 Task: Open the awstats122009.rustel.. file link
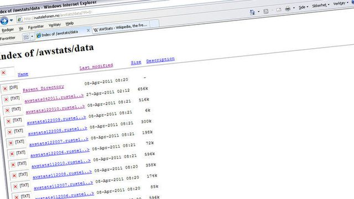56,121
